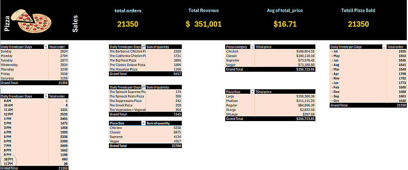This screenshot has width=408, height=170.
Task: Expand the Aug month row
Action: (332, 65)
